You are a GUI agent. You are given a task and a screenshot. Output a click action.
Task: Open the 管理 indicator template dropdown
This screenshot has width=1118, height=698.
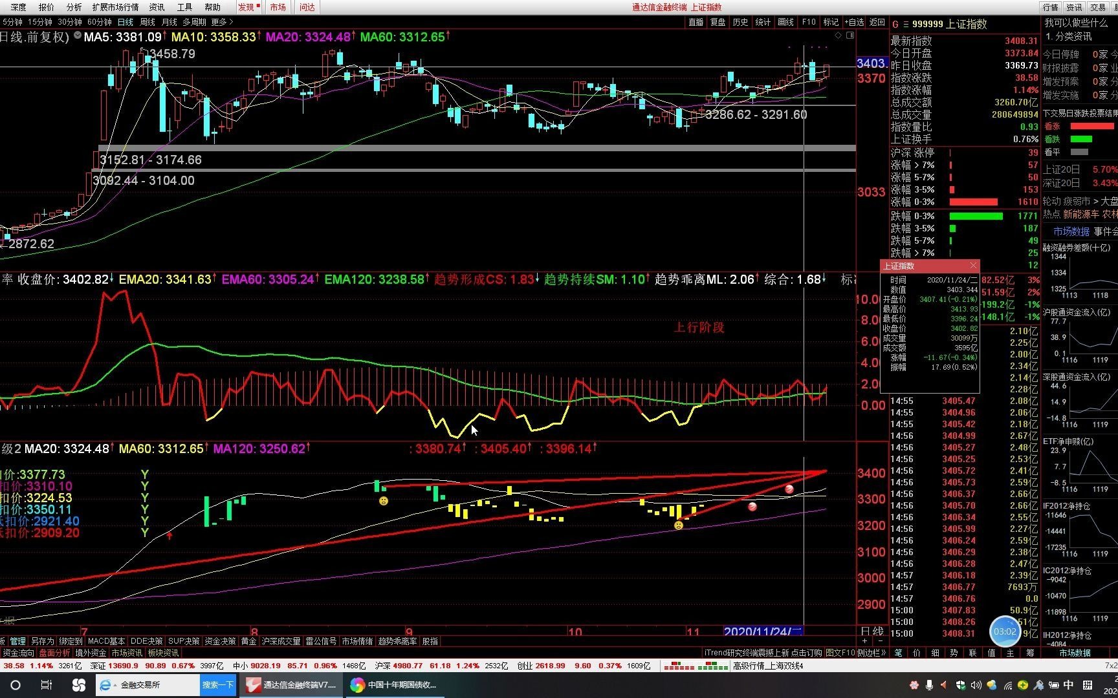point(17,641)
